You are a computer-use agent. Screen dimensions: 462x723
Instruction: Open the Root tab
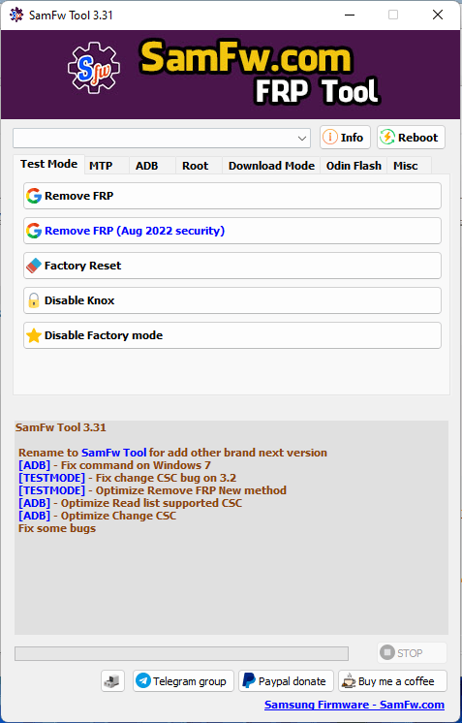point(199,166)
